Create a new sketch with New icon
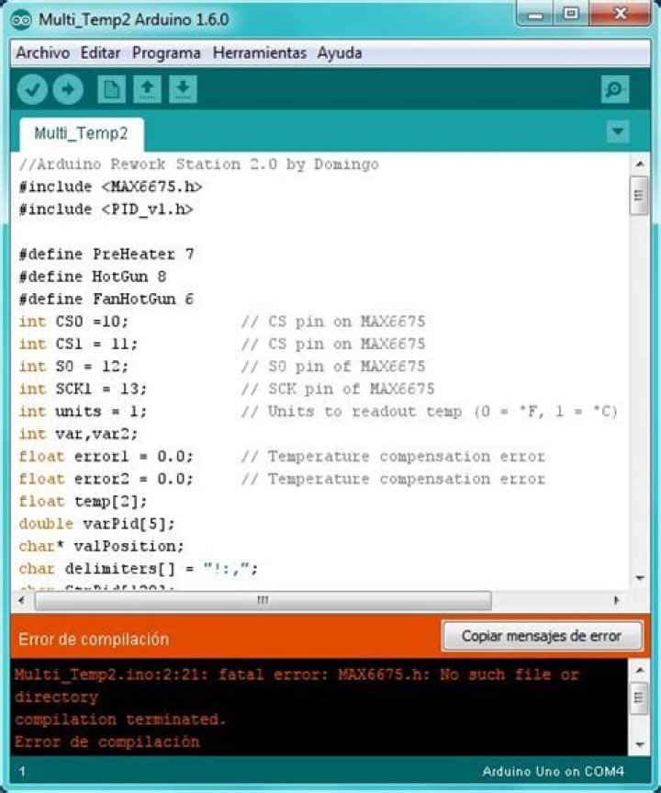Image resolution: width=661 pixels, height=793 pixels. 111,89
